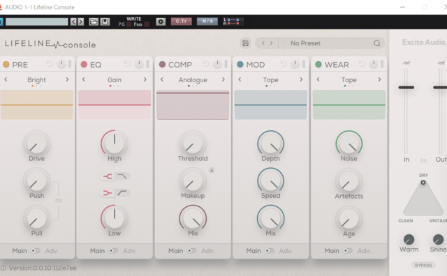
Task: Select the EQ low bell filter shape
Action: pyautogui.click(x=107, y=193)
